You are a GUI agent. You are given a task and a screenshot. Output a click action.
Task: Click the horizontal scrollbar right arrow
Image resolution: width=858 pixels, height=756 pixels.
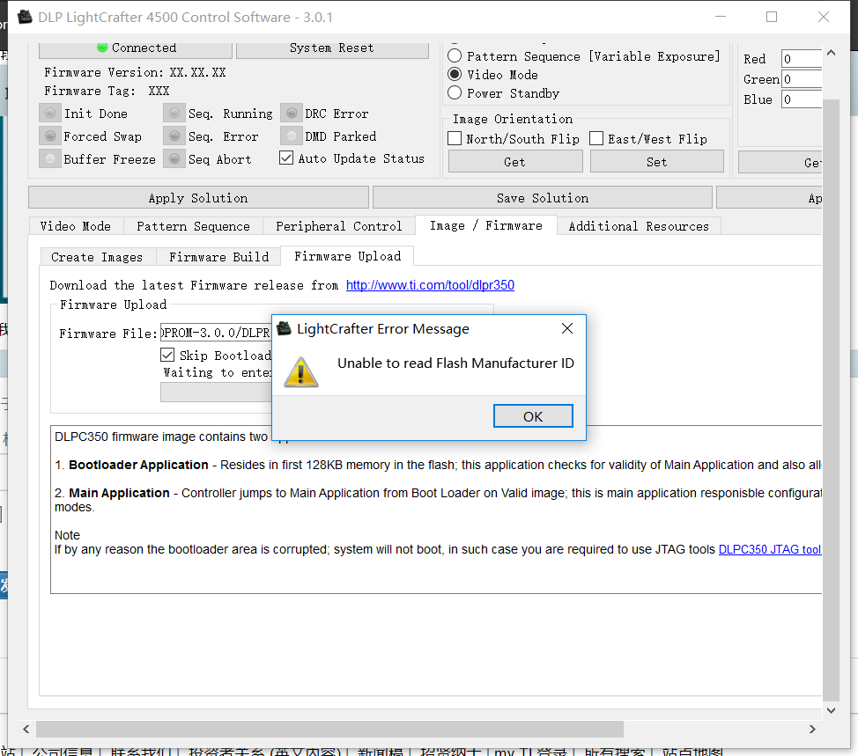812,729
